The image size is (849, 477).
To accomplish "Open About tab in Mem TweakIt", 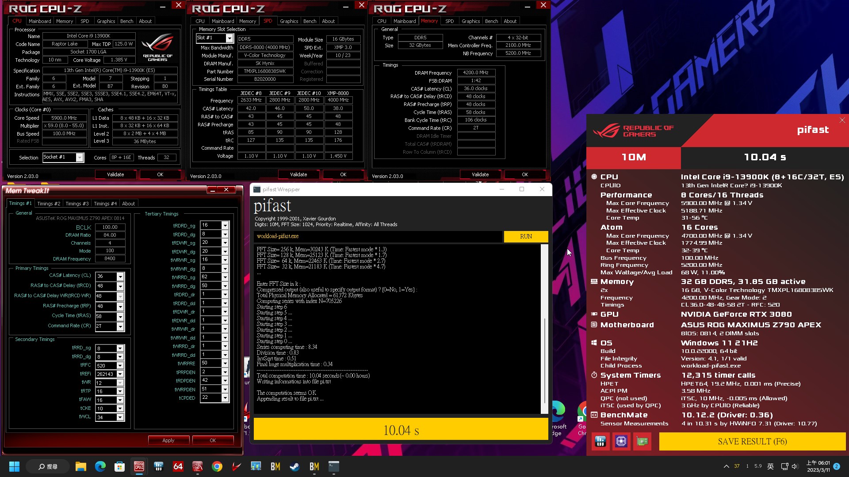I will (129, 204).
